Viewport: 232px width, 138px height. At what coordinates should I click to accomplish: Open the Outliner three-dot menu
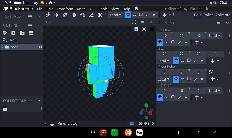click(41, 33)
